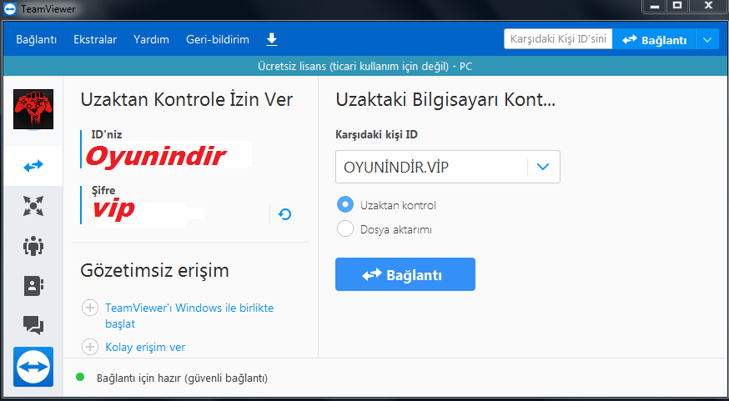Image resolution: width=729 pixels, height=401 pixels.
Task: Click the large blue Bağlantı button
Action: [405, 274]
